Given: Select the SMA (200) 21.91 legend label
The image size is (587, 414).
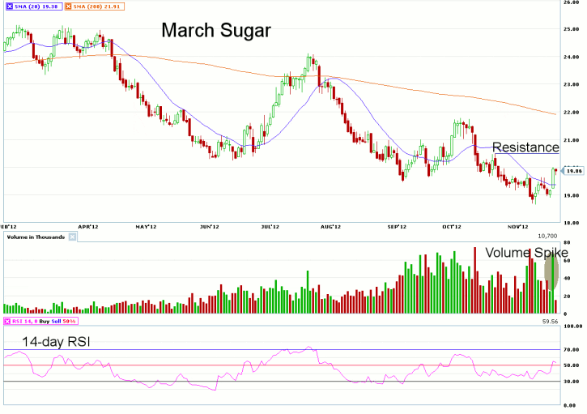Looking at the screenshot, I should pos(97,6).
